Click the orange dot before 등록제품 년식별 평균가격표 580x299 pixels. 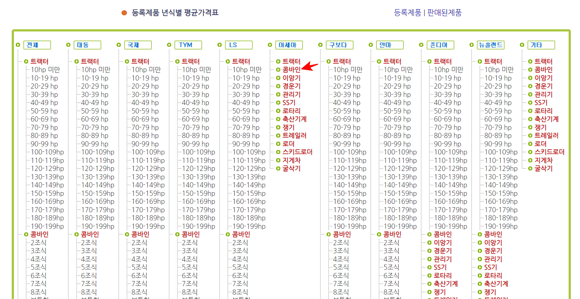point(124,13)
